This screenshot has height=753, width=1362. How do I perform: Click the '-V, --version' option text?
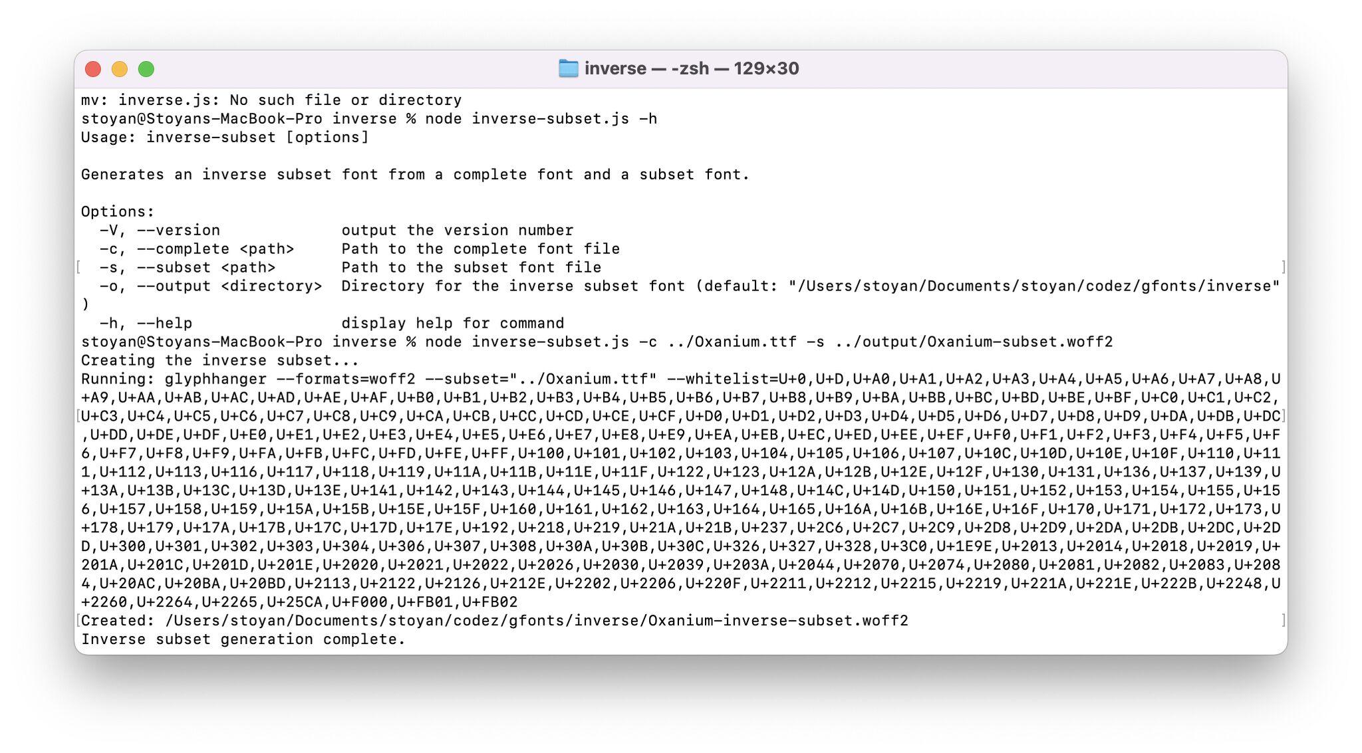(x=160, y=231)
